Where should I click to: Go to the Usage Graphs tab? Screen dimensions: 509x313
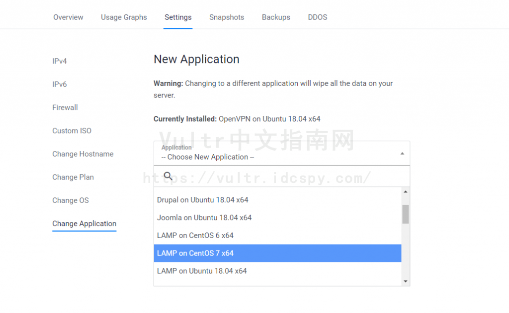tap(124, 17)
